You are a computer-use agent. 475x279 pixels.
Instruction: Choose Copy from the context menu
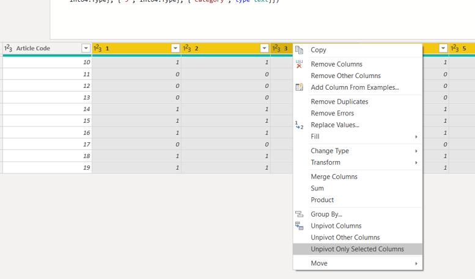[x=358, y=50]
